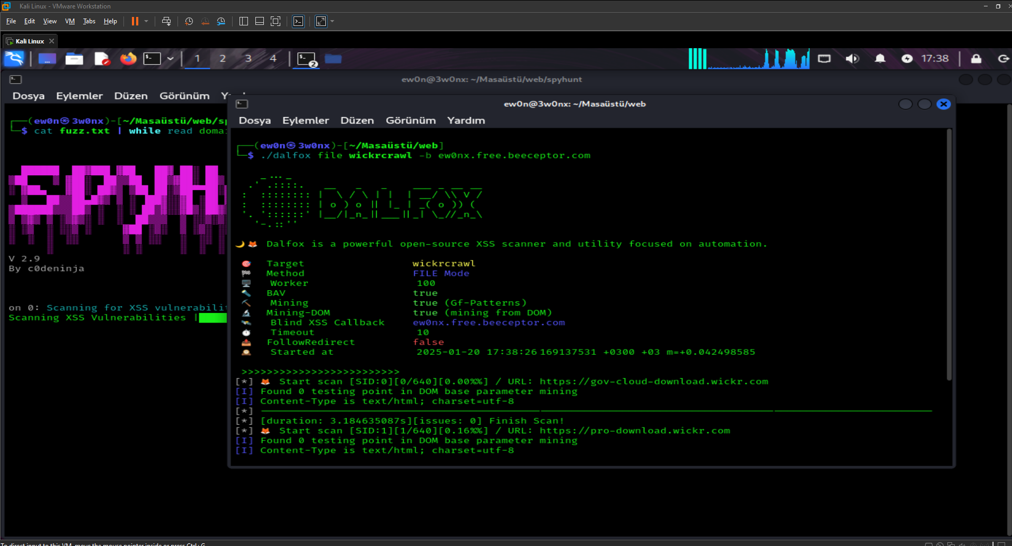1012x546 pixels.
Task: Click the blue folder taskbar item
Action: (333, 58)
